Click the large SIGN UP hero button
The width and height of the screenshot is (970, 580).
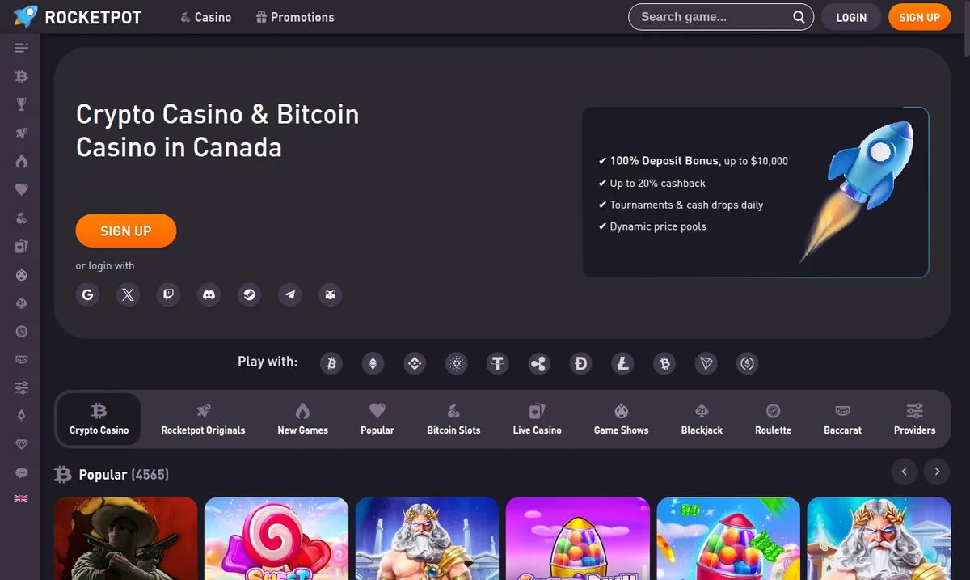(x=125, y=231)
